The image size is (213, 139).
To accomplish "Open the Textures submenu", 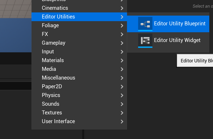I will 52,113.
